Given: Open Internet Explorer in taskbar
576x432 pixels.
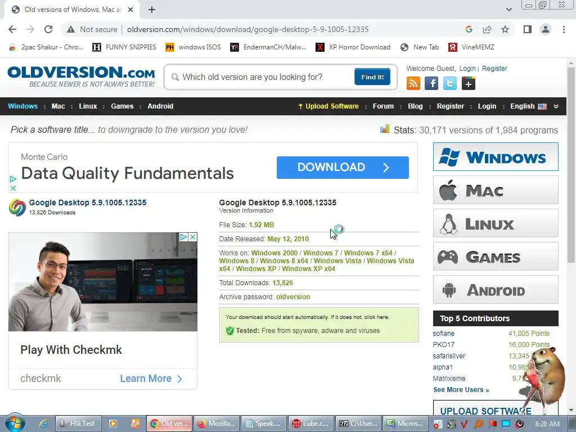Looking at the screenshot, I should click(43, 424).
